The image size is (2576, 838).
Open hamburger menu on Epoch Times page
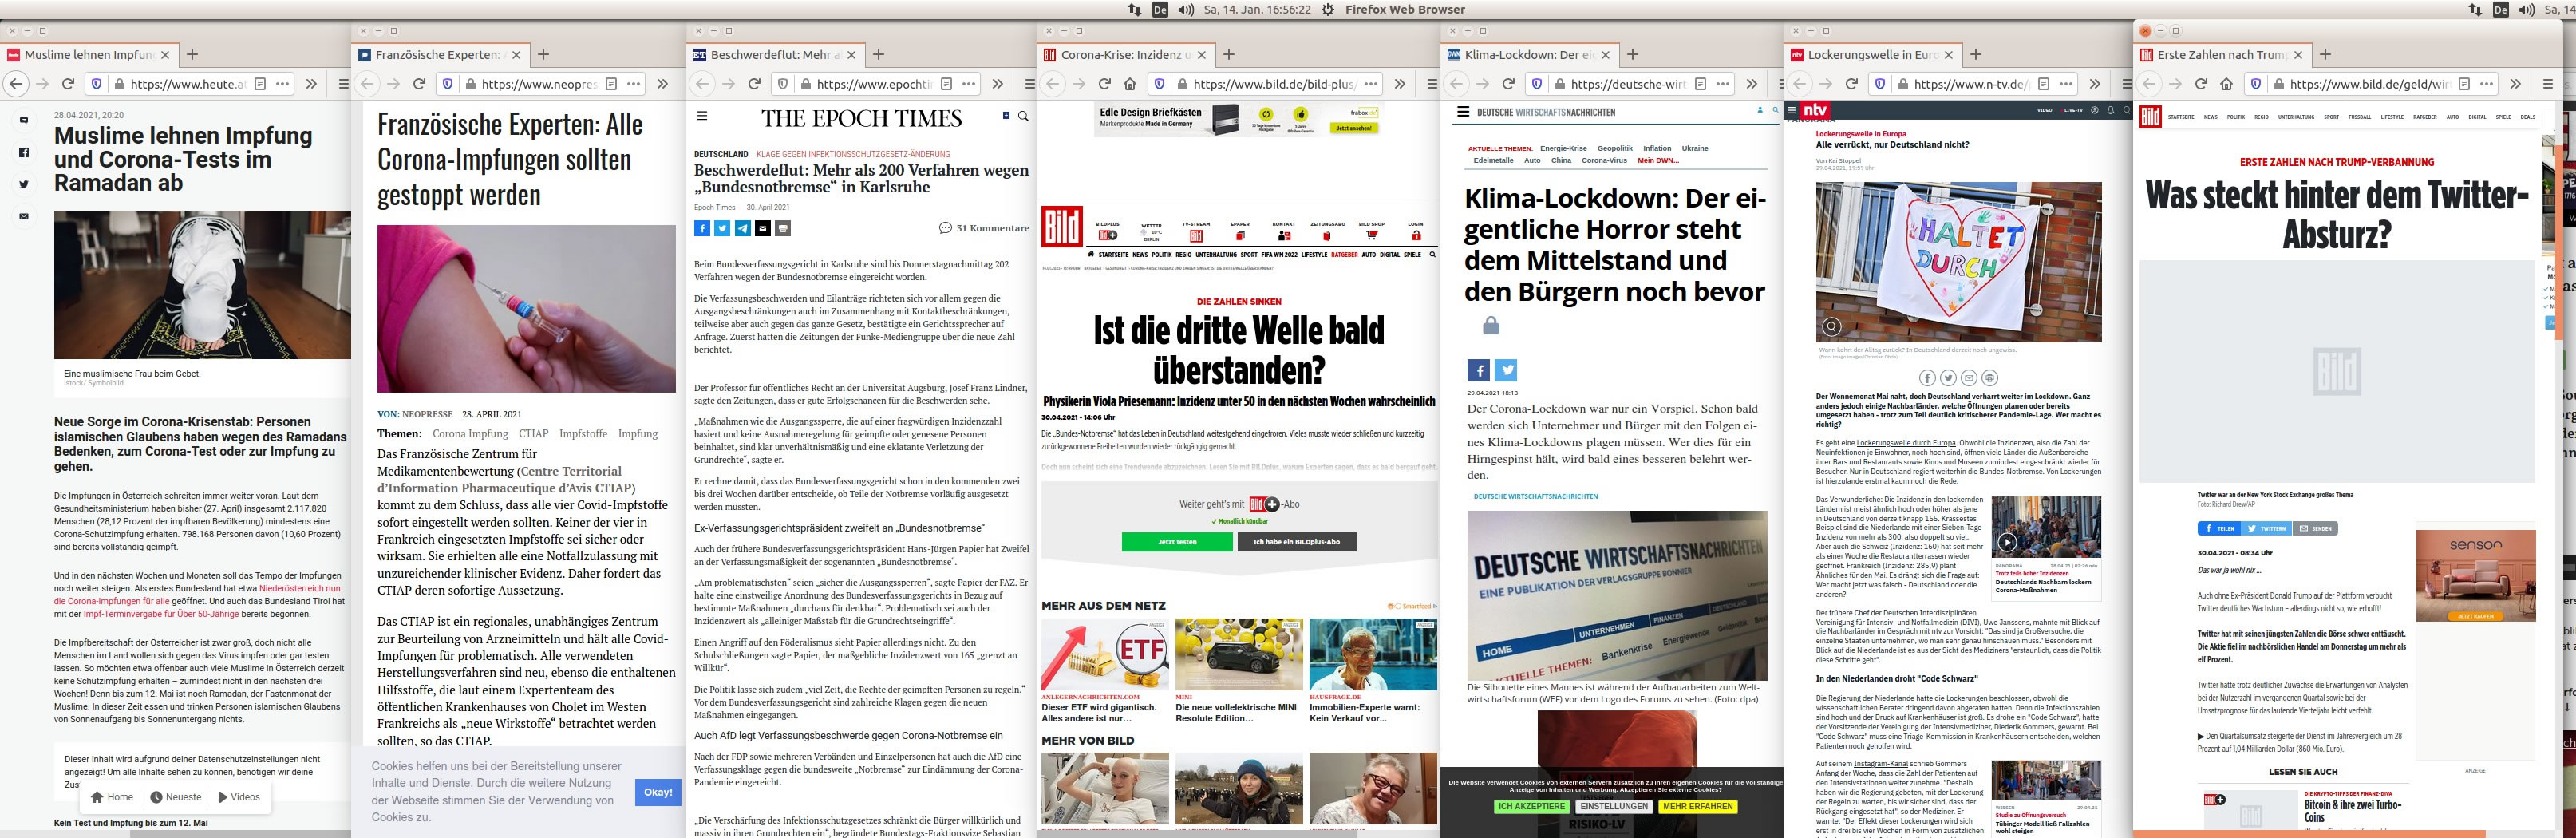coord(702,116)
